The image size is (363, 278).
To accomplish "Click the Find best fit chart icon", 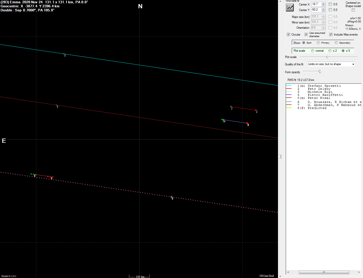I will pyautogui.click(x=290, y=8).
